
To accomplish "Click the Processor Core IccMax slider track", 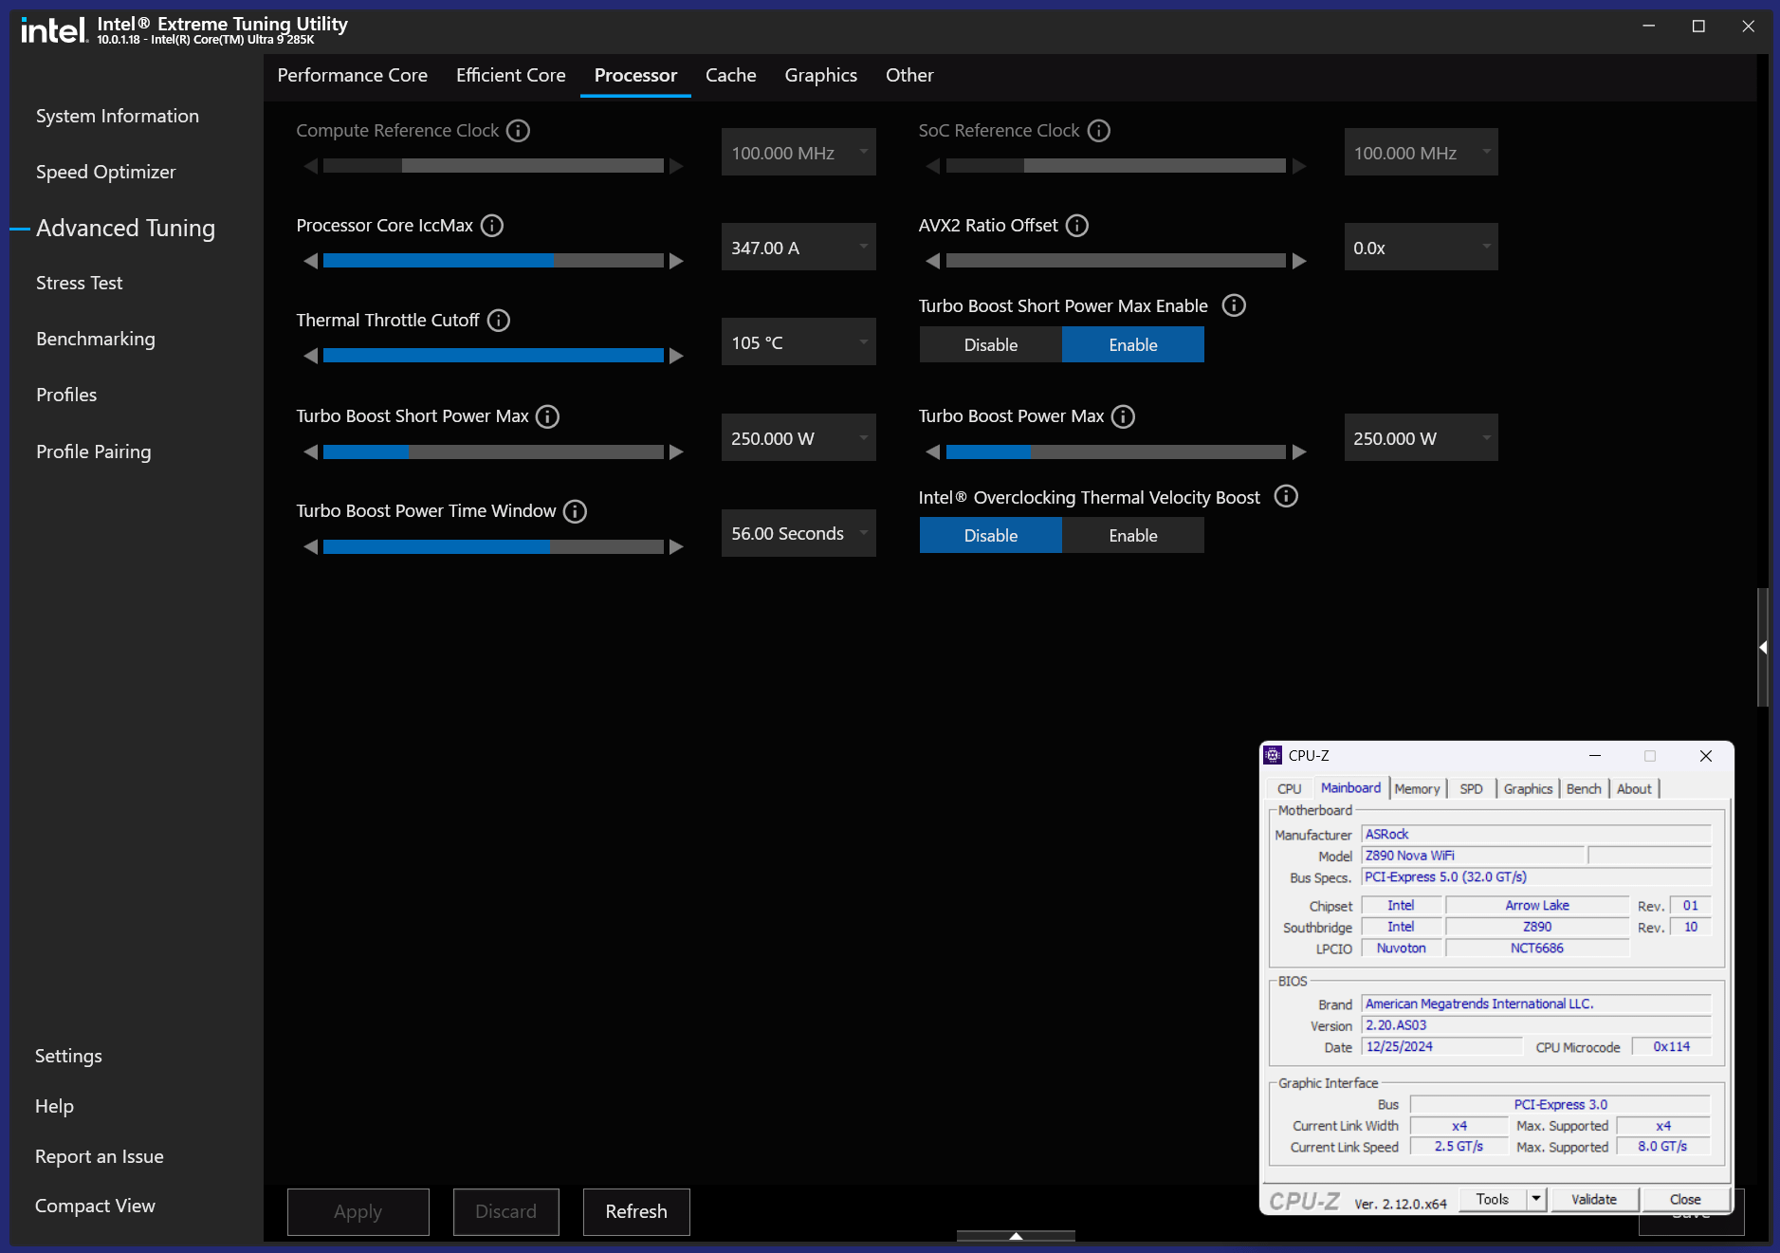I will click(x=493, y=261).
